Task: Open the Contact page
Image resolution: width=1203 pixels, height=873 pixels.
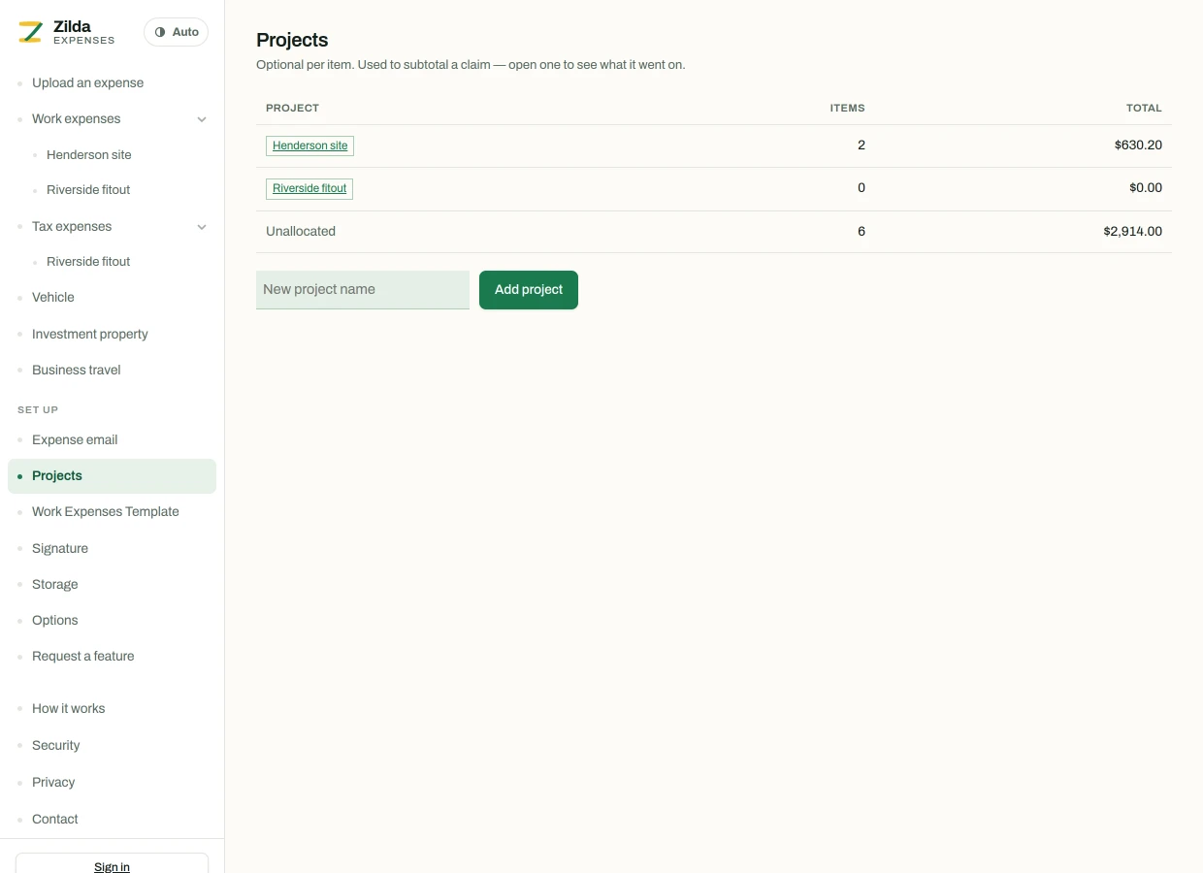Action: pyautogui.click(x=54, y=820)
